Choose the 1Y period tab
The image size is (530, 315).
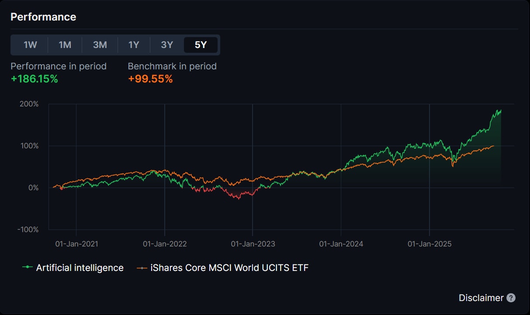pos(134,45)
